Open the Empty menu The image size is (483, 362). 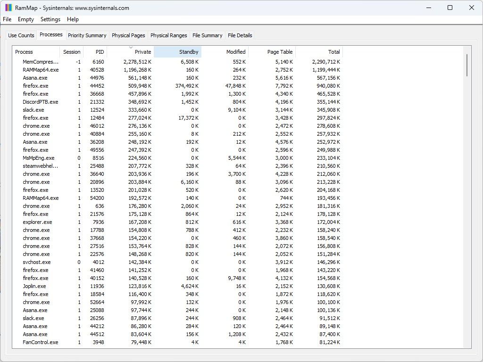(x=26, y=19)
